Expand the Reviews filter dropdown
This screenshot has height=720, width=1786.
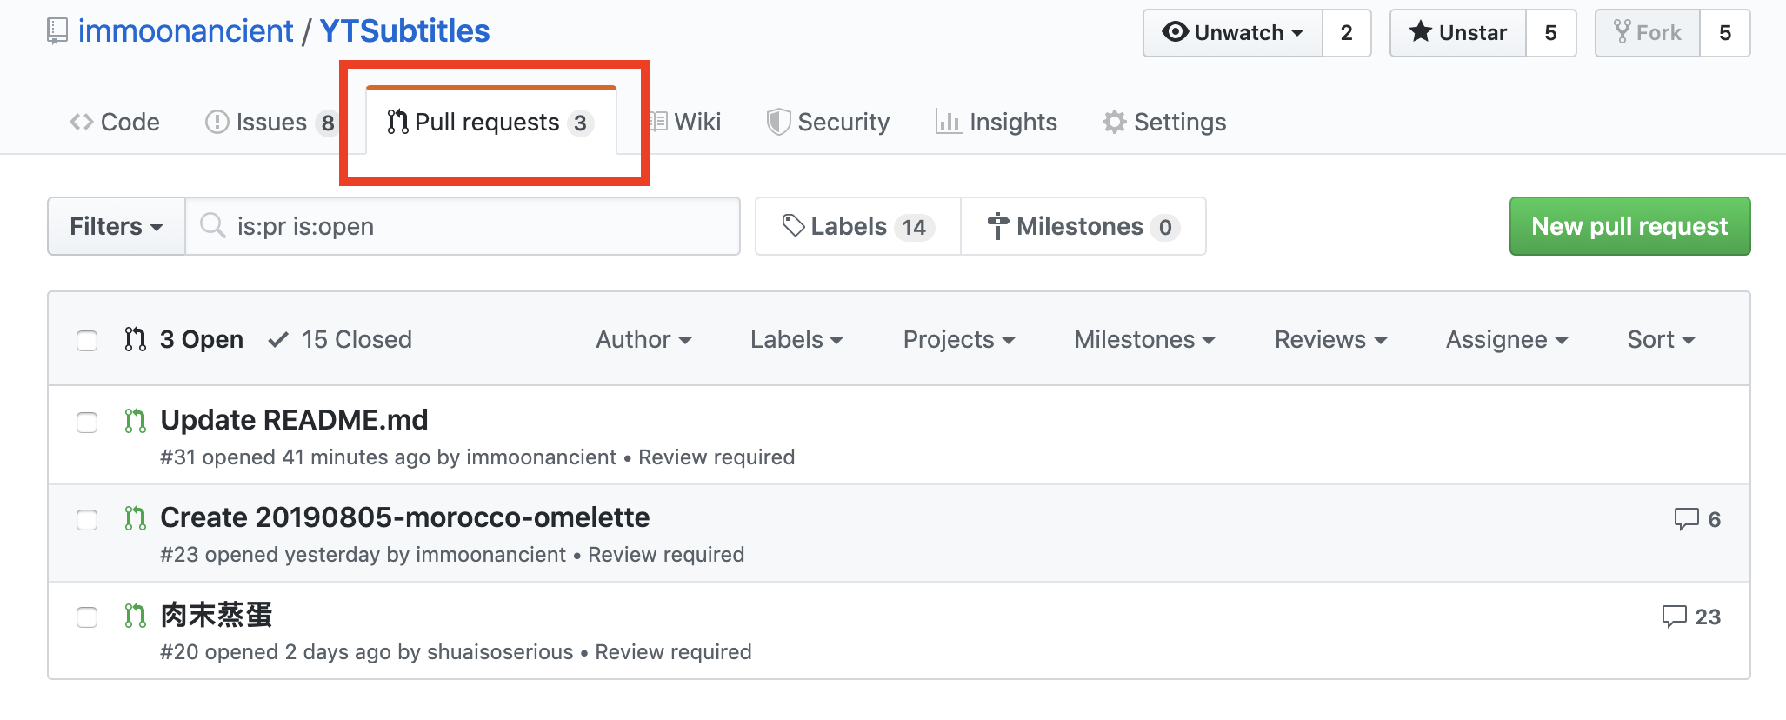coord(1330,339)
